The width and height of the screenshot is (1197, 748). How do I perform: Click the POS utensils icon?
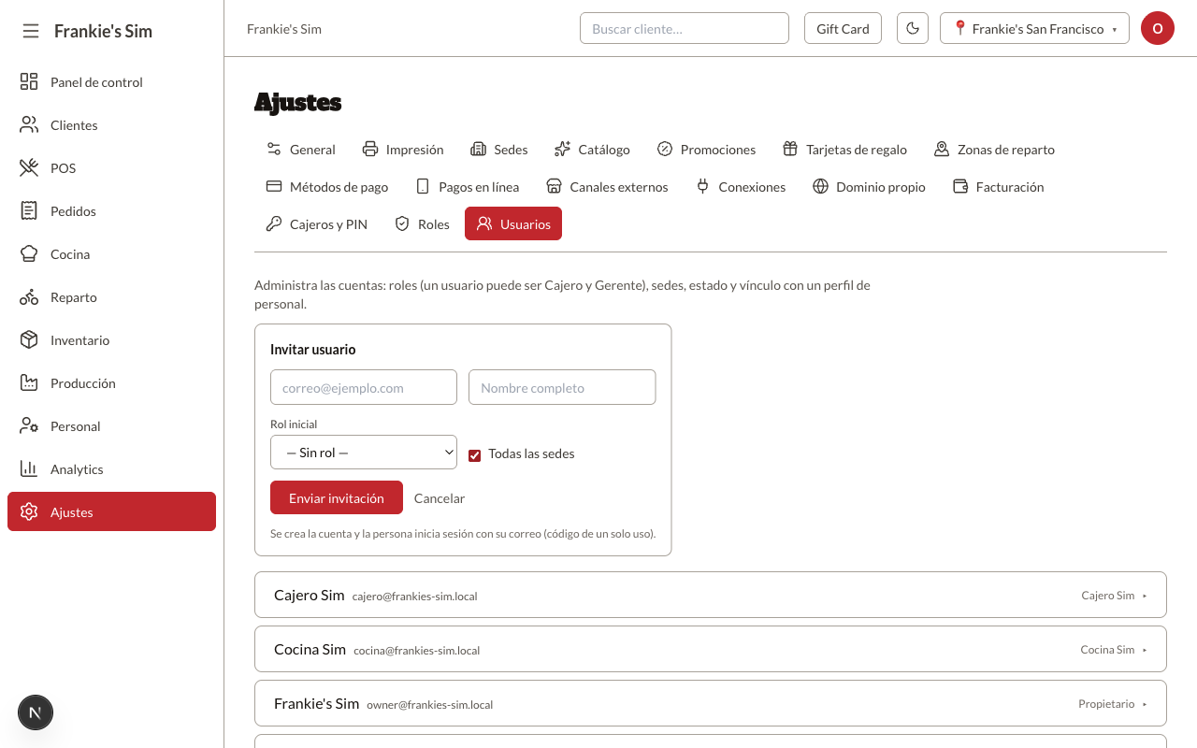29,167
